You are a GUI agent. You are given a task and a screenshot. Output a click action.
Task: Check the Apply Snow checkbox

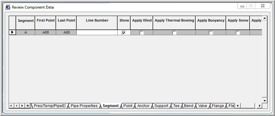click(238, 33)
